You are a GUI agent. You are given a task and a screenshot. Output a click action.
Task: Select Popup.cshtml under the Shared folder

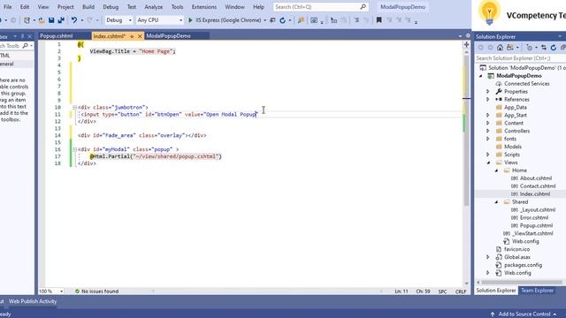coord(536,226)
